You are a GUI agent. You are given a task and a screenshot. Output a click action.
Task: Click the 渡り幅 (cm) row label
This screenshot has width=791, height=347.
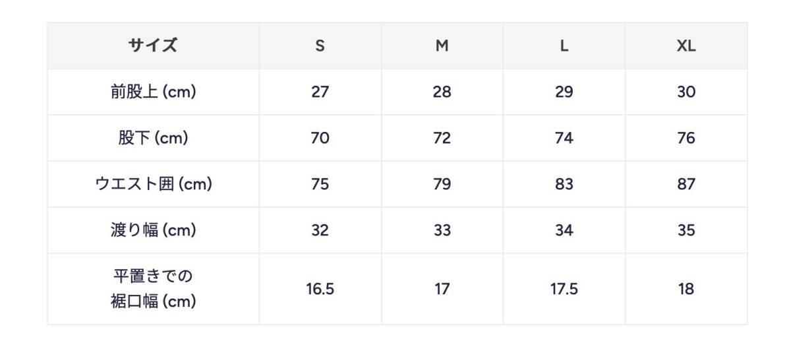[153, 230]
